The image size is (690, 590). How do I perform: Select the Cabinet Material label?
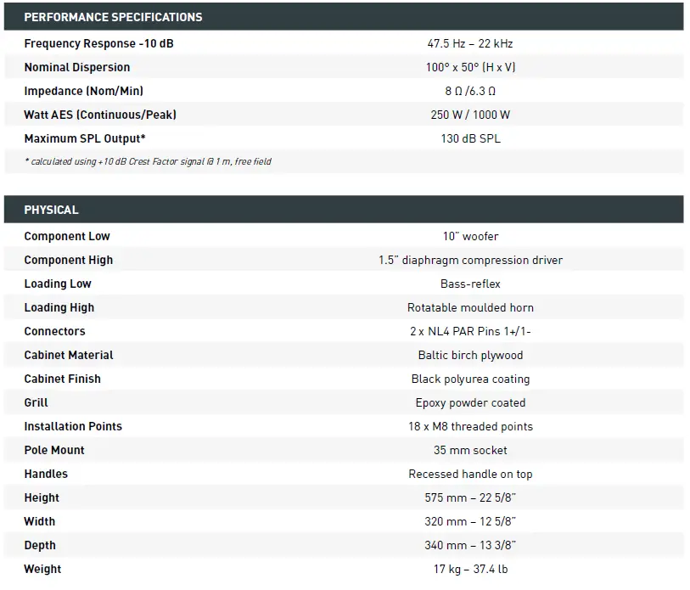(69, 355)
